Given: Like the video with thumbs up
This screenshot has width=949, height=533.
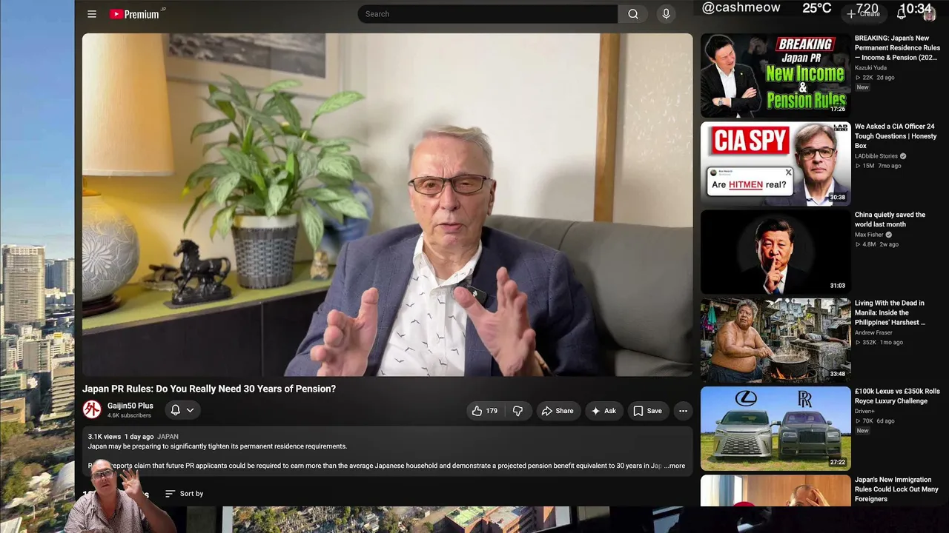Looking at the screenshot, I should pos(486,411).
